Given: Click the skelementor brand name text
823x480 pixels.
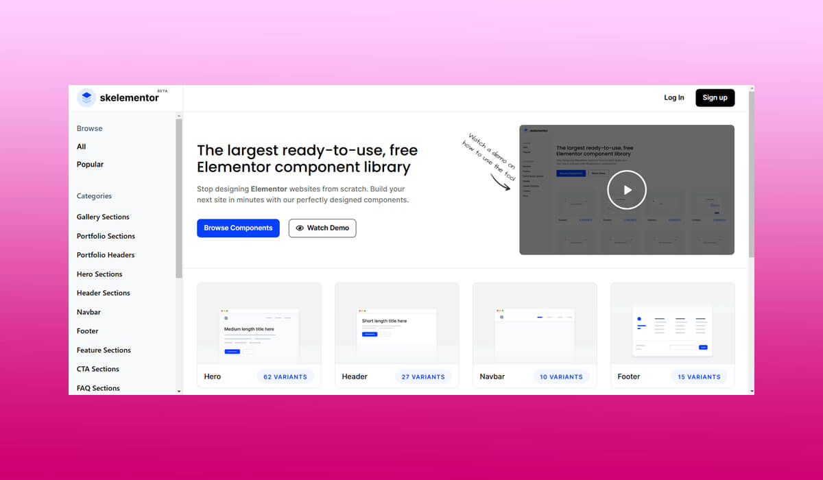Looking at the screenshot, I should tap(129, 98).
